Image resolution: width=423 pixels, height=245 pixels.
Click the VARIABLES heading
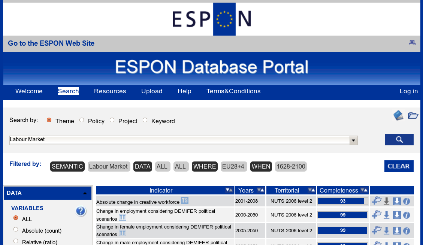tap(27, 208)
